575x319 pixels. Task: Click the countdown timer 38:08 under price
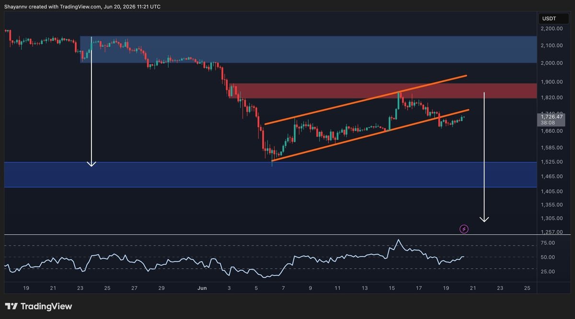click(x=548, y=122)
